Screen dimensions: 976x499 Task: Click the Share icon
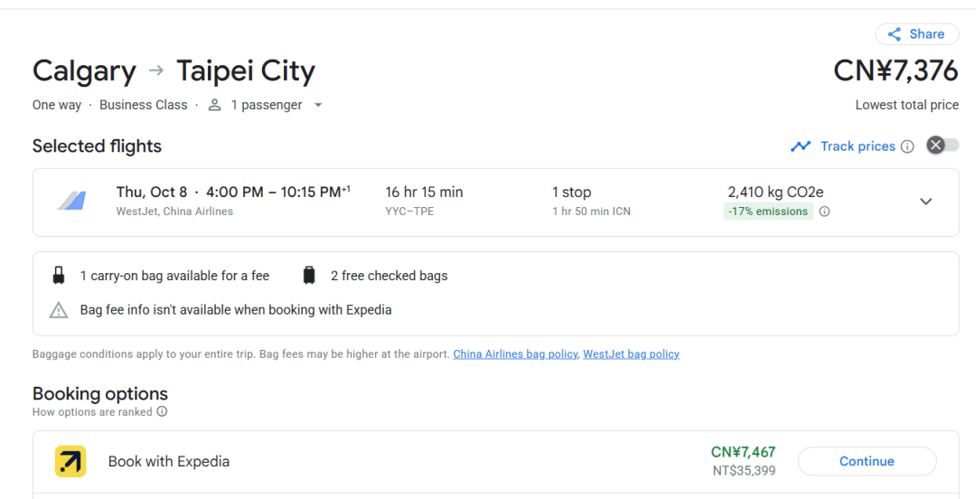pyautogui.click(x=895, y=34)
